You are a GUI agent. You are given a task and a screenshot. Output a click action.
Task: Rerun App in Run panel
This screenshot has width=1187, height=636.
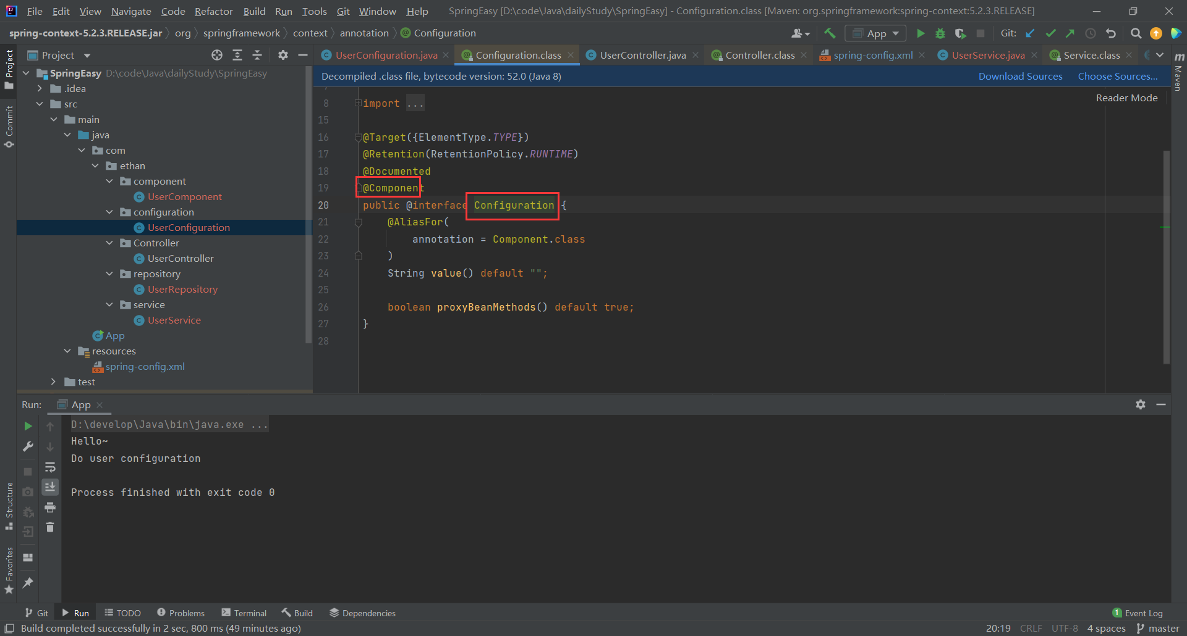coord(28,426)
